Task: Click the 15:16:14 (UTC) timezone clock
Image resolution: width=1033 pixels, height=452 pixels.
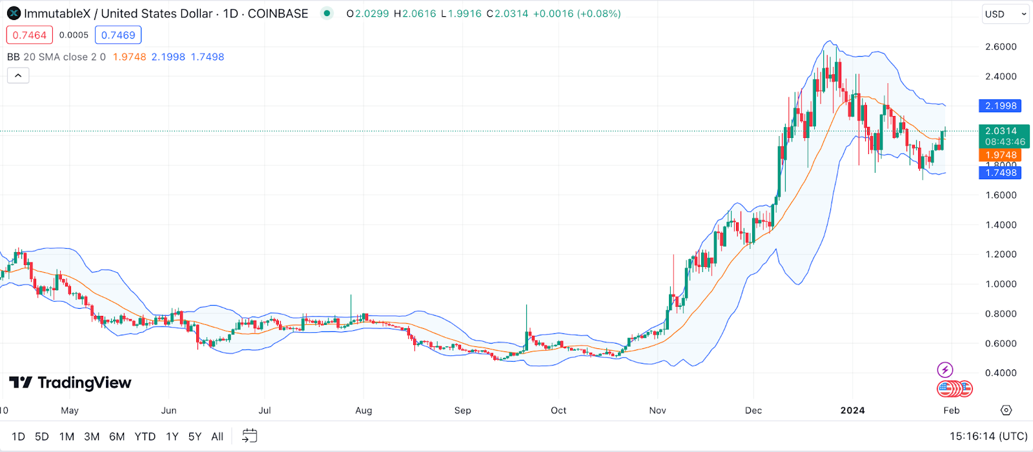Action: tap(988, 437)
